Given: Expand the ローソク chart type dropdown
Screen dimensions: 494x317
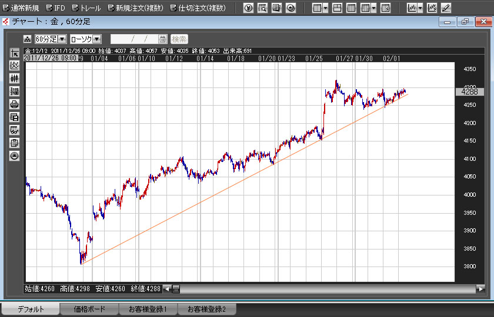Looking at the screenshot, I should coord(97,39).
